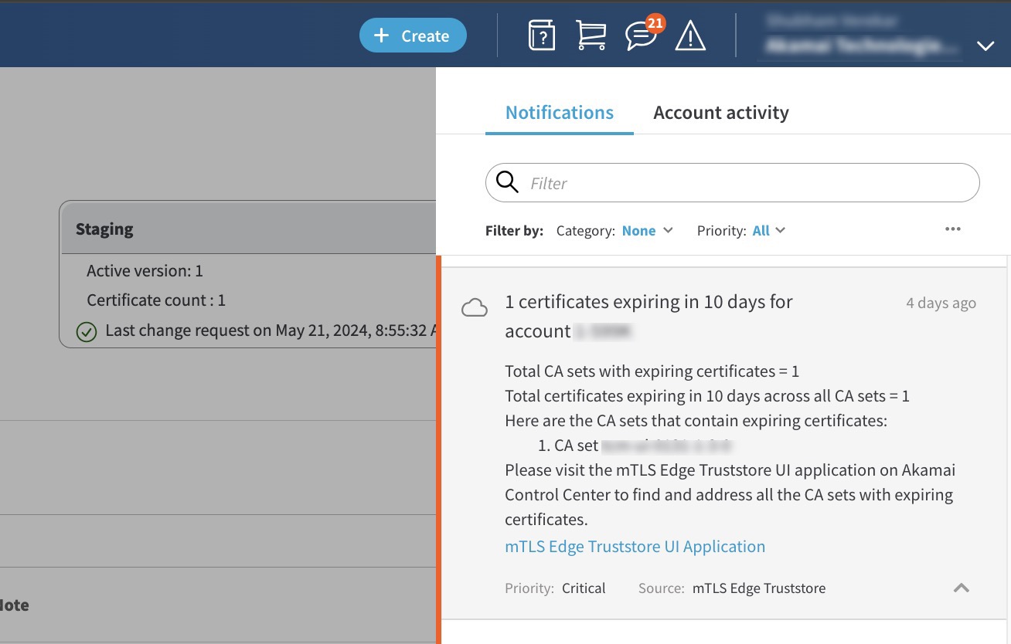
Task: Click the Staging panel header
Action: coord(247,229)
